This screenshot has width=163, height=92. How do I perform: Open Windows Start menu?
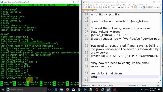point(3,90)
